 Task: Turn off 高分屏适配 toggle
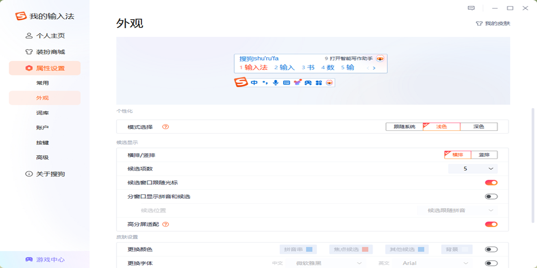[x=492, y=224]
